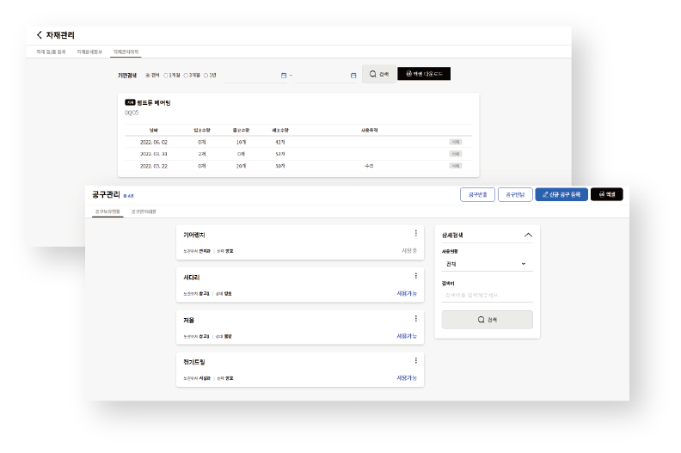This screenshot has height=453, width=681.
Task: Select the 사다리 tool card title
Action: click(x=191, y=277)
